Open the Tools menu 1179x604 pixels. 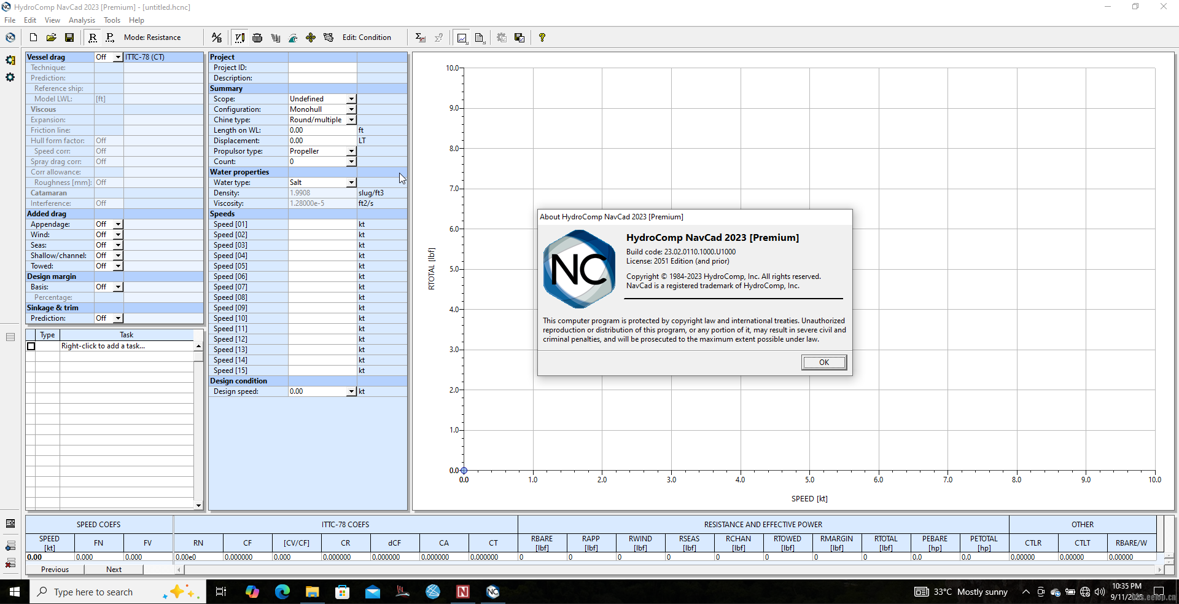(112, 20)
